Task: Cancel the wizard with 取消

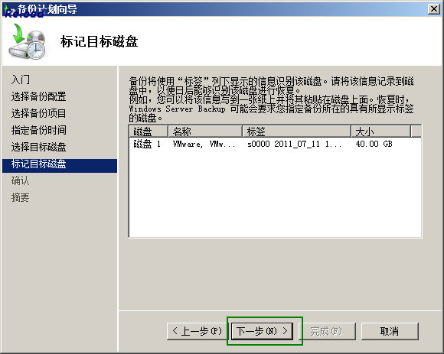Action: 390,331
